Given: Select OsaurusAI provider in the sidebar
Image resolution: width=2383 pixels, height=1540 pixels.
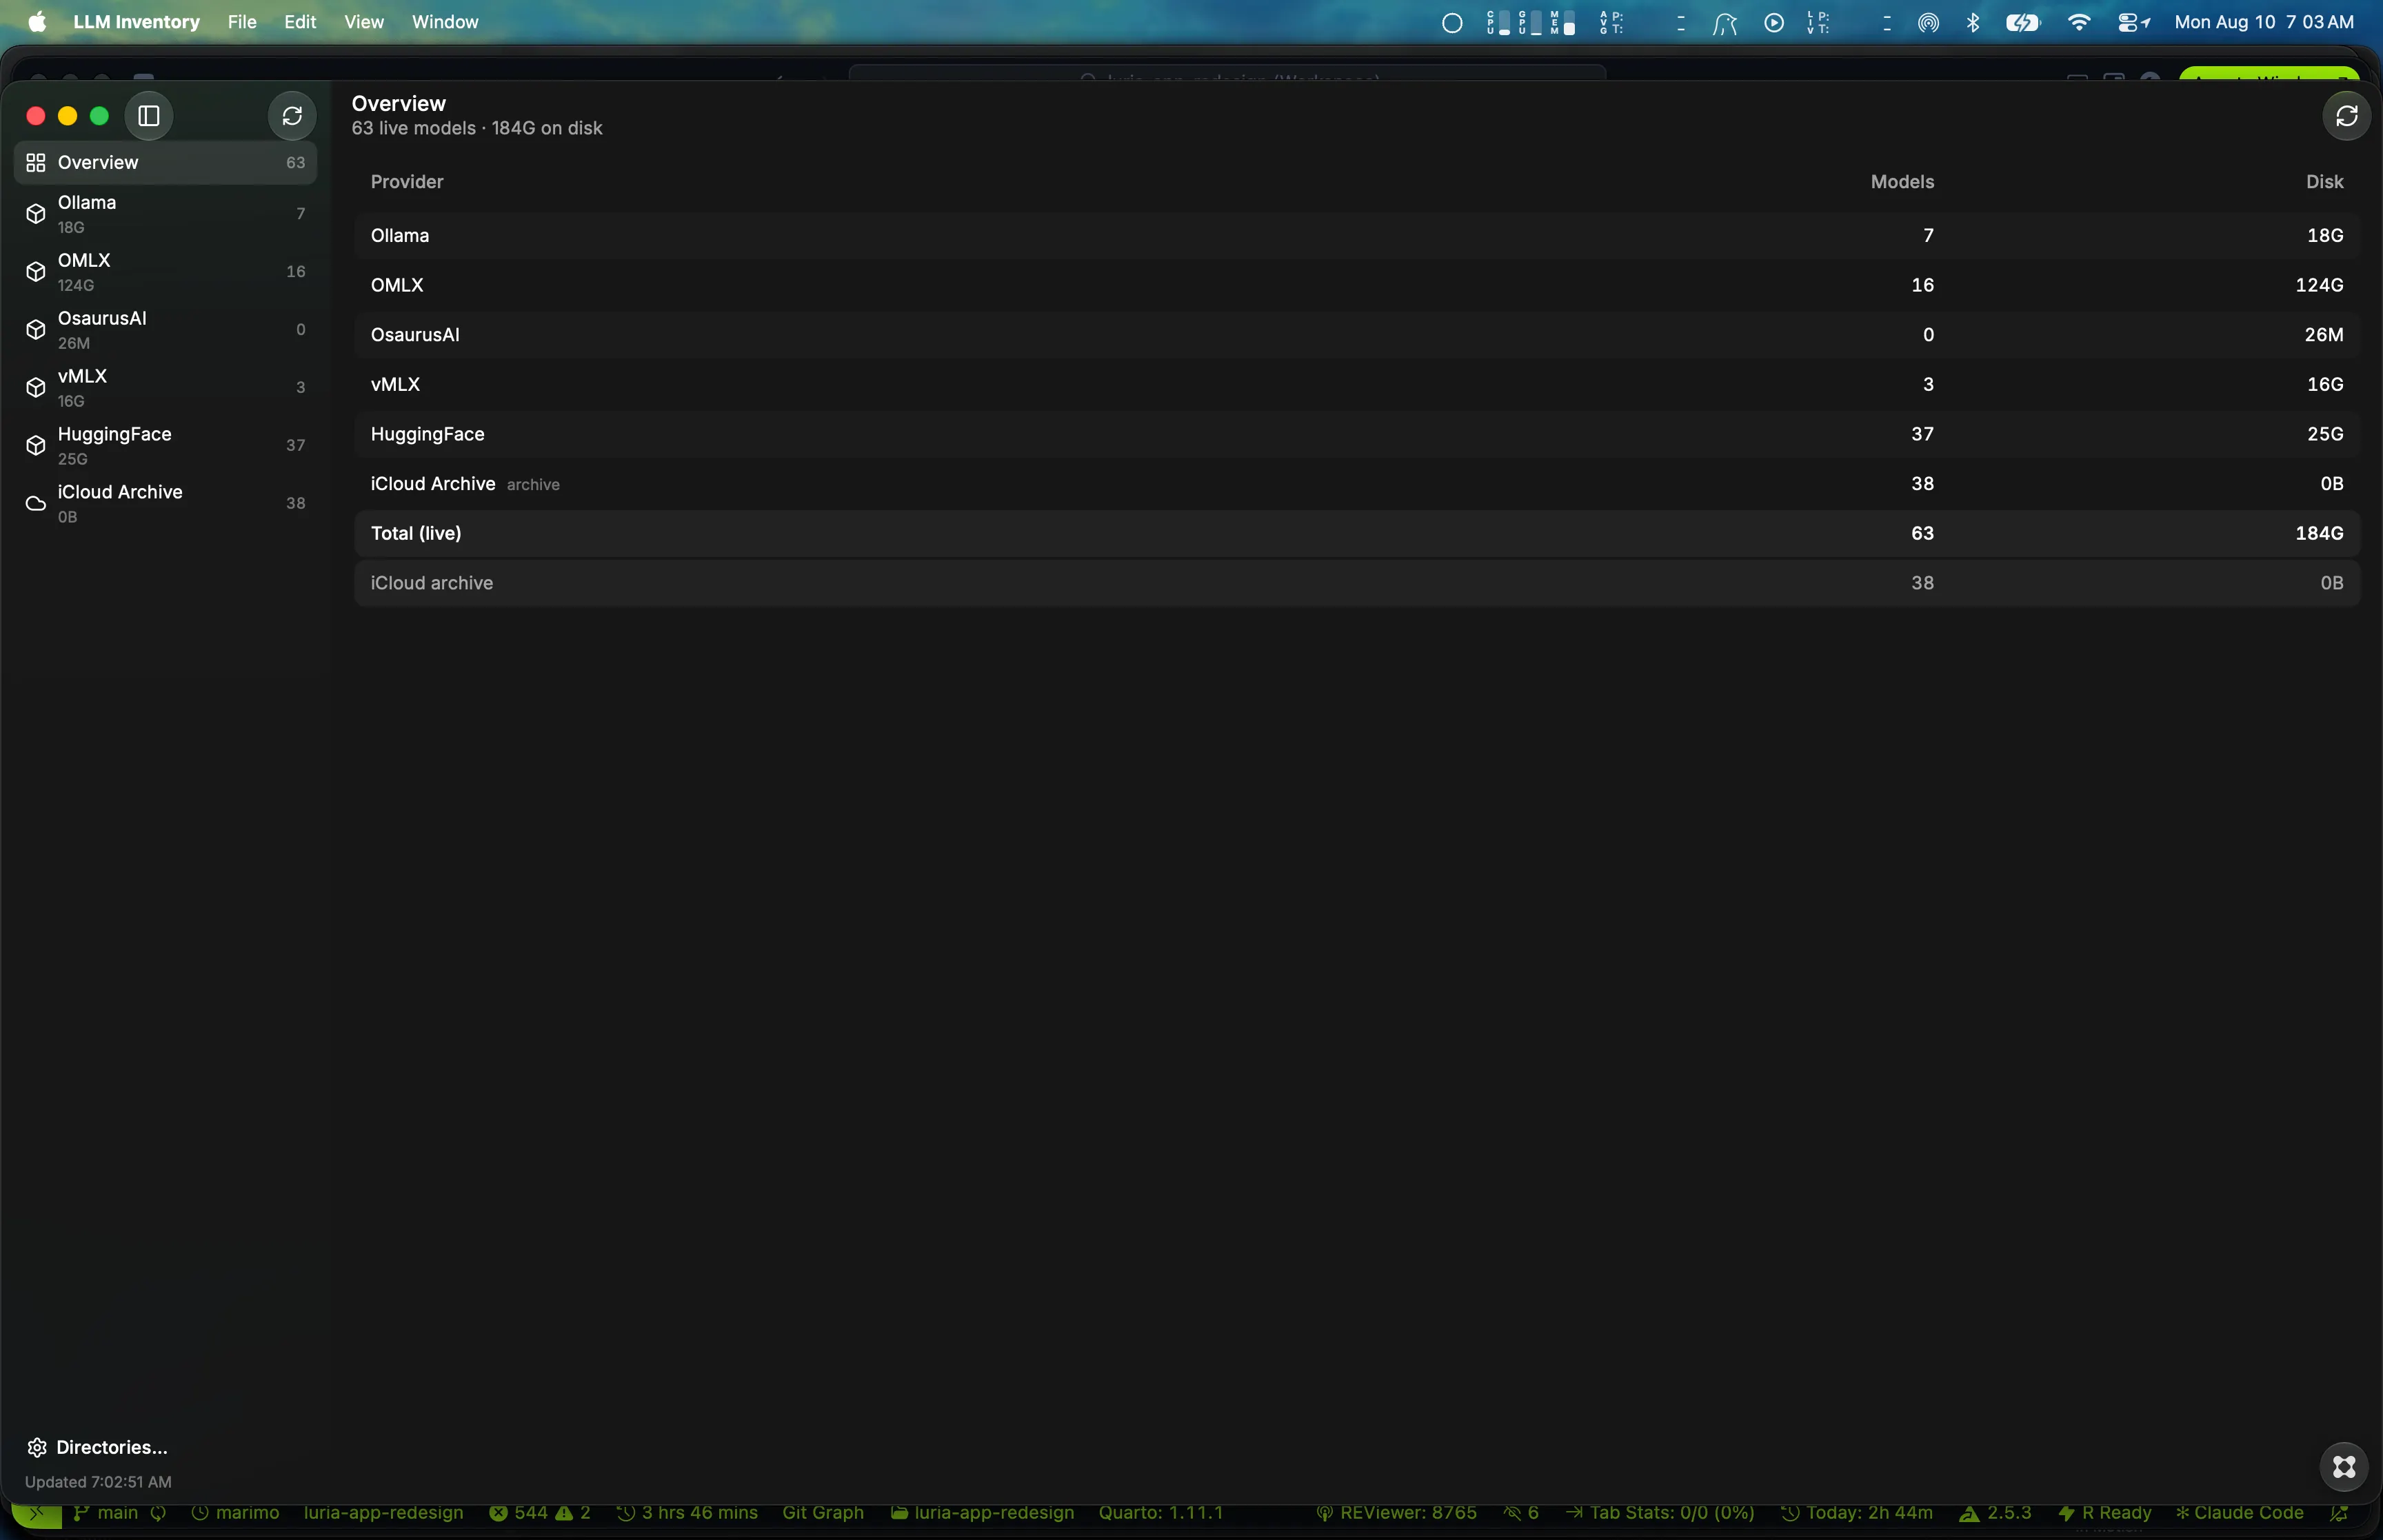Looking at the screenshot, I should pos(165,330).
